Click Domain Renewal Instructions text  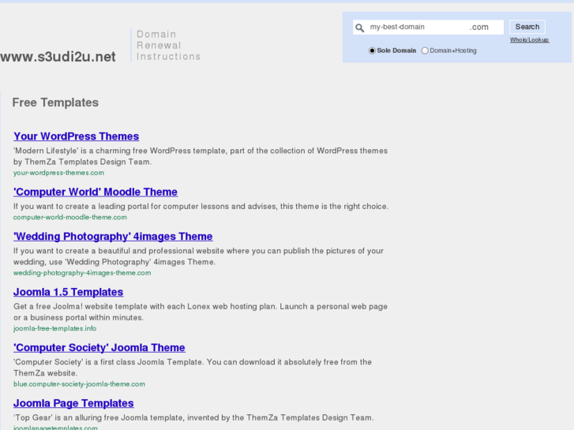coord(168,46)
